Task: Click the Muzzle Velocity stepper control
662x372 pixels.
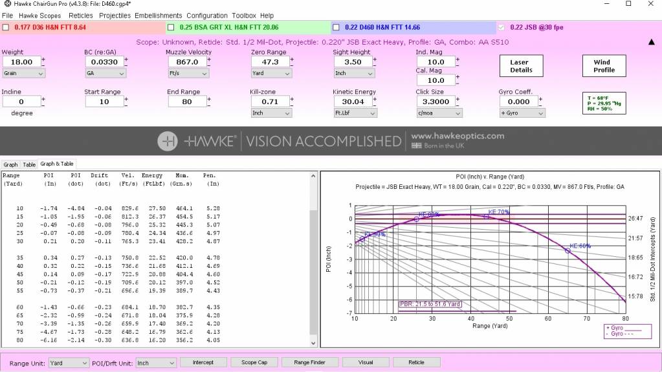Action: coord(209,61)
